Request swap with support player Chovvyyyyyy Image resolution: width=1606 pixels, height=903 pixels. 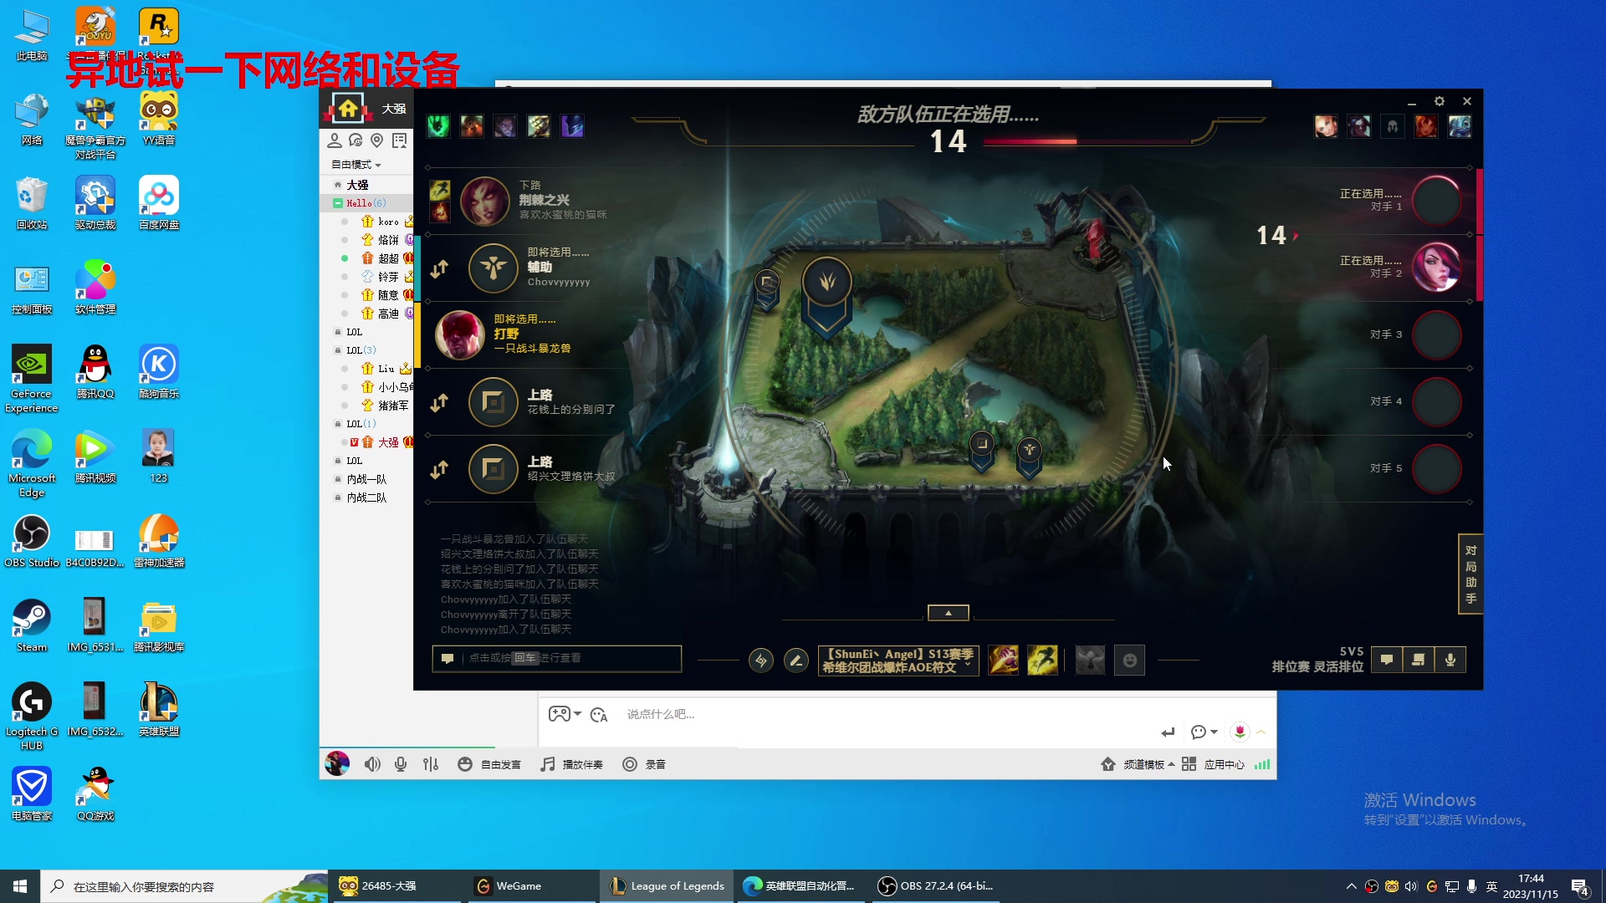(x=439, y=268)
